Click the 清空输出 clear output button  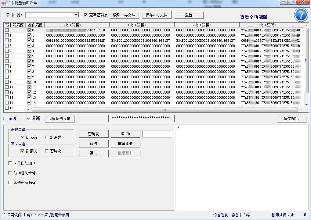tap(291, 119)
